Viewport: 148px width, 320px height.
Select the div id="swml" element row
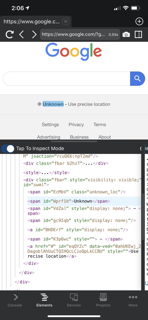pos(82,183)
